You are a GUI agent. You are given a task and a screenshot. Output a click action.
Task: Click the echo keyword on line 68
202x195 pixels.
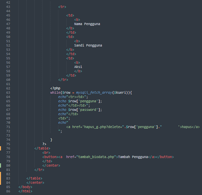pos(62,114)
